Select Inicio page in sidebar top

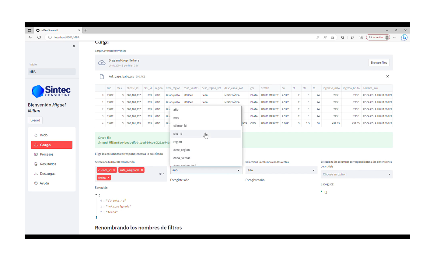click(33, 64)
